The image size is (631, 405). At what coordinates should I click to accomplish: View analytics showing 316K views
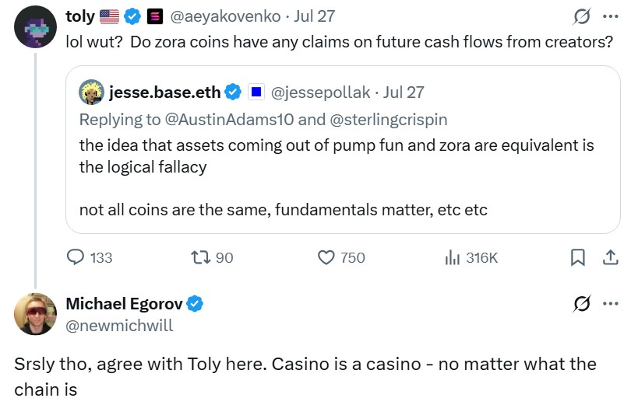(453, 257)
